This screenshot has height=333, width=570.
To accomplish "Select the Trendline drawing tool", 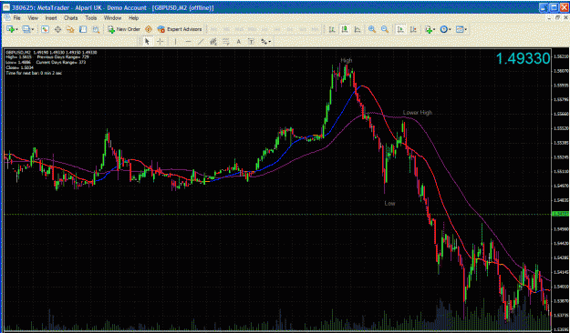I will pyautogui.click(x=201, y=42).
